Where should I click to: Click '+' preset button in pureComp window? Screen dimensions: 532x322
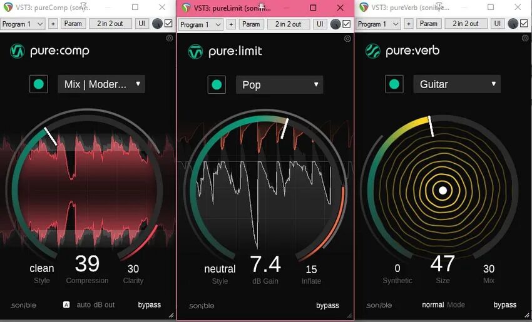tap(53, 24)
